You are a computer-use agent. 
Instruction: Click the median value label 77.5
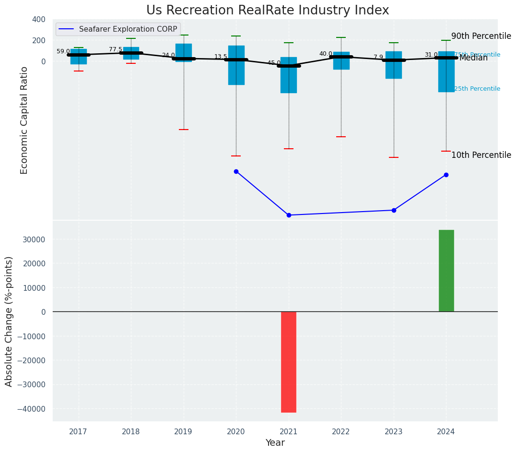116,49
